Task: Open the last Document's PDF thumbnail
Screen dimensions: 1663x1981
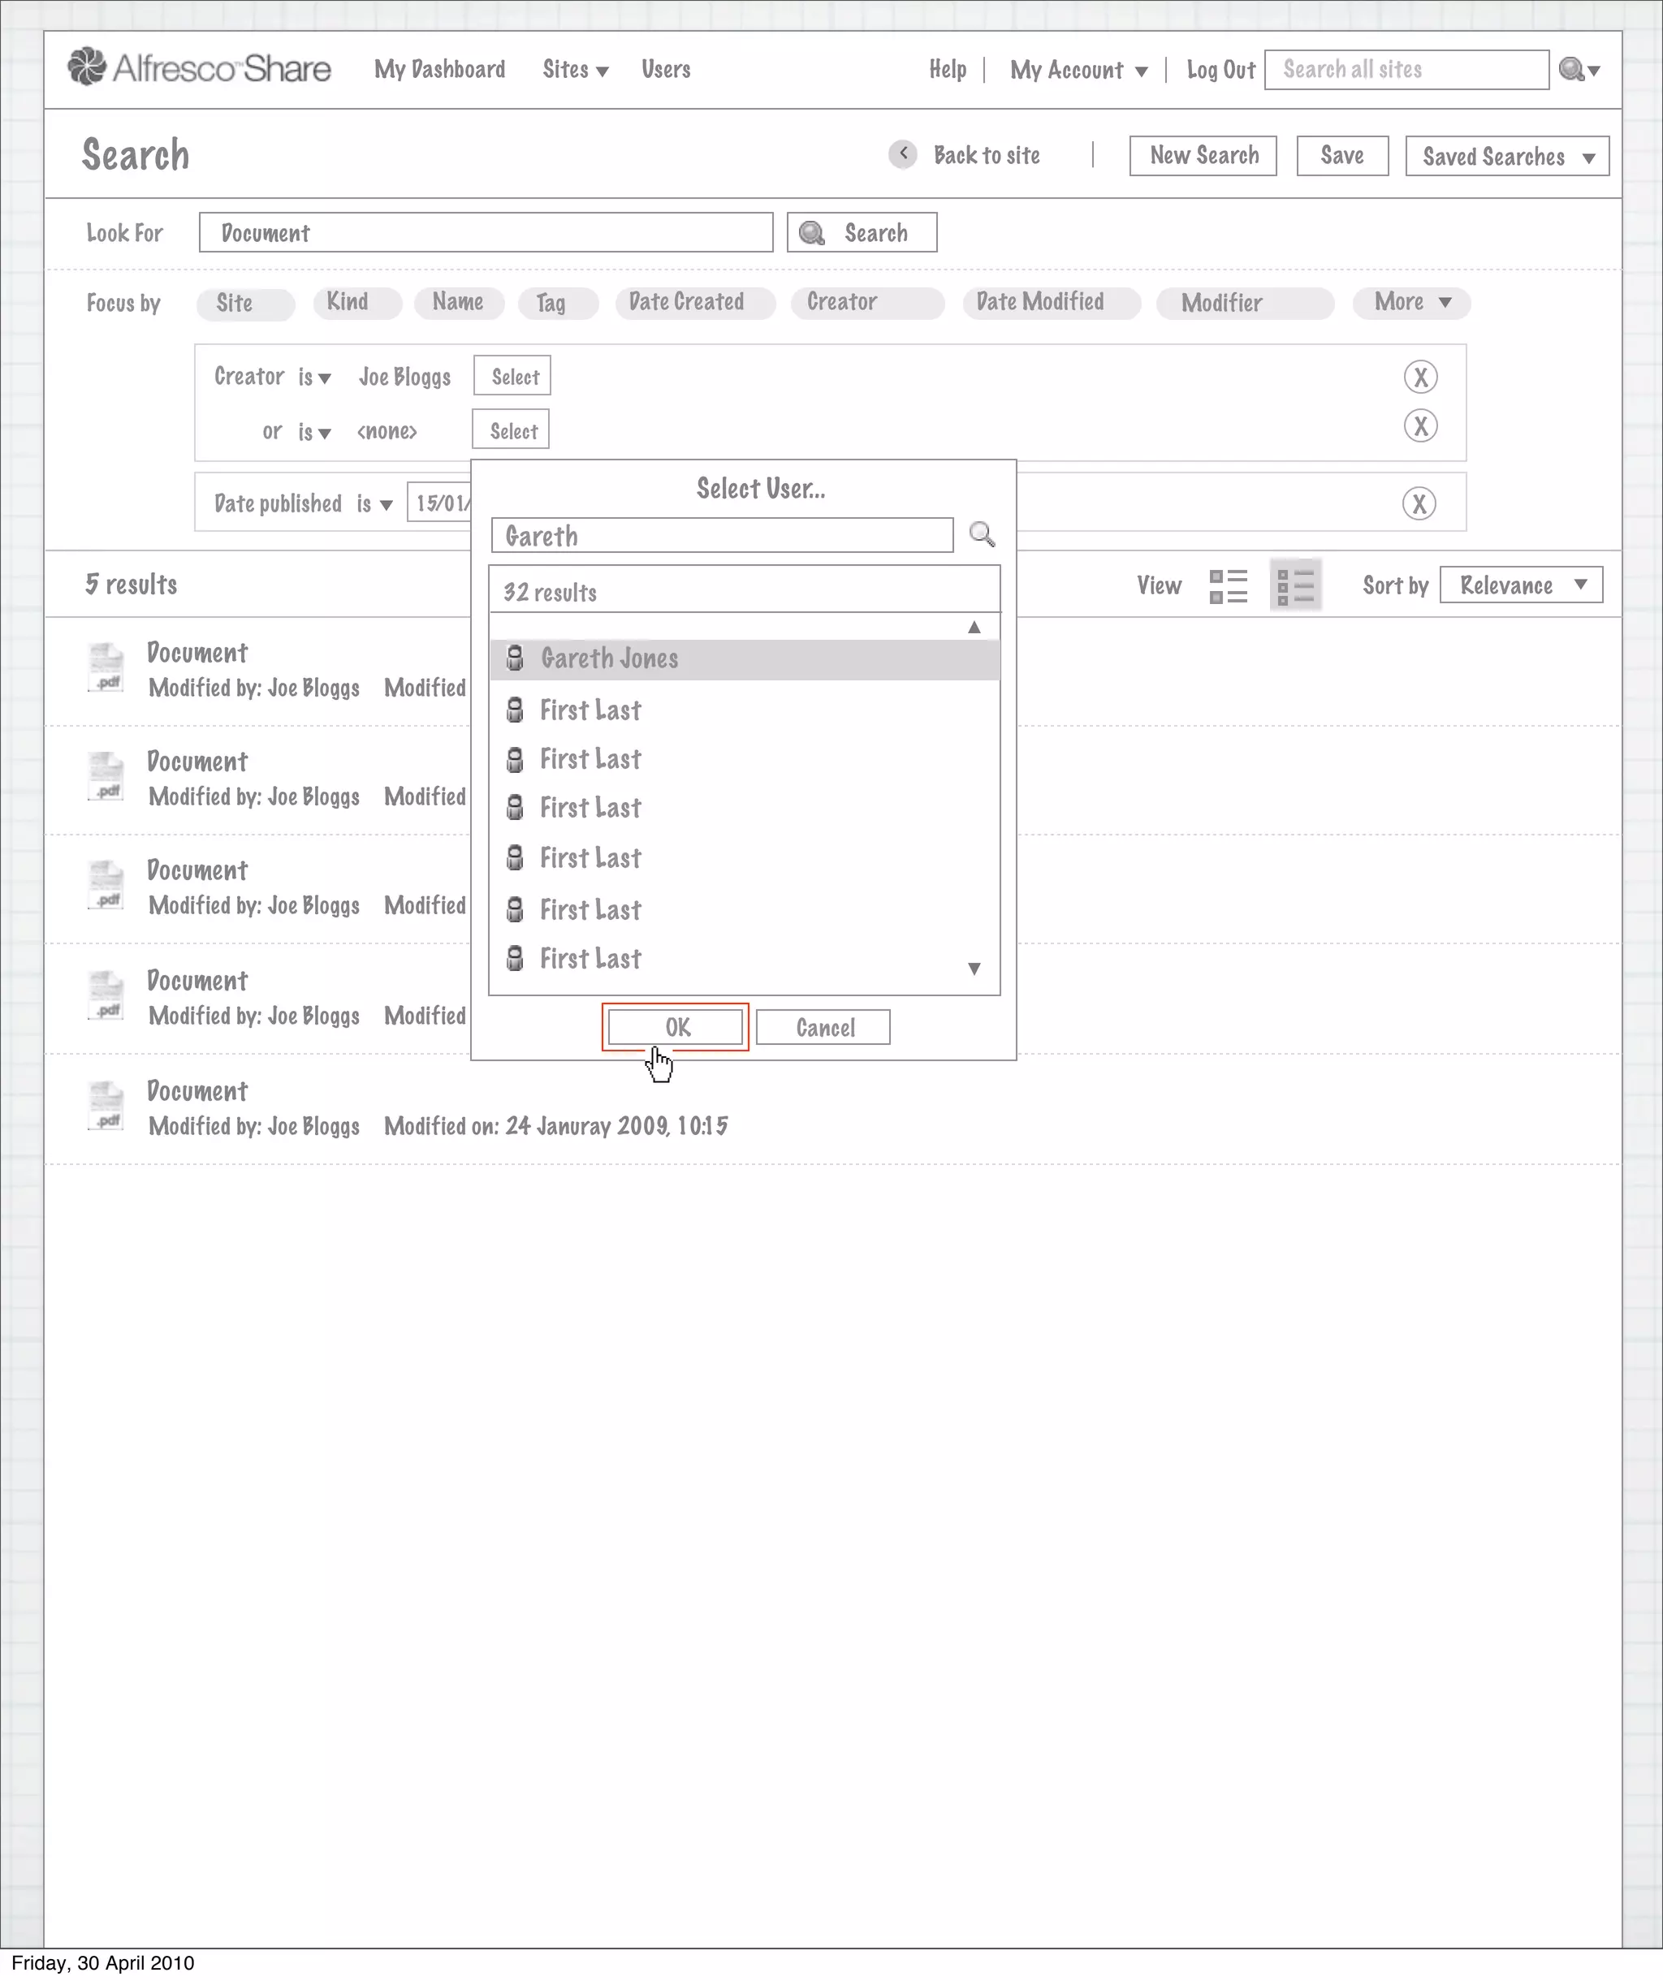Action: click(x=106, y=1106)
